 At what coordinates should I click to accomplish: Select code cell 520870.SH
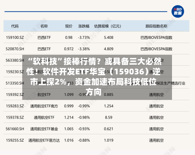click(15, 49)
